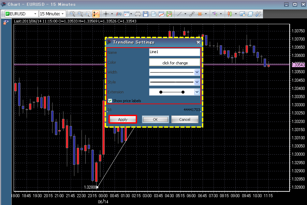The width and height of the screenshot is (307, 205).
Task: Click the calendar events icon
Action: point(127,14)
